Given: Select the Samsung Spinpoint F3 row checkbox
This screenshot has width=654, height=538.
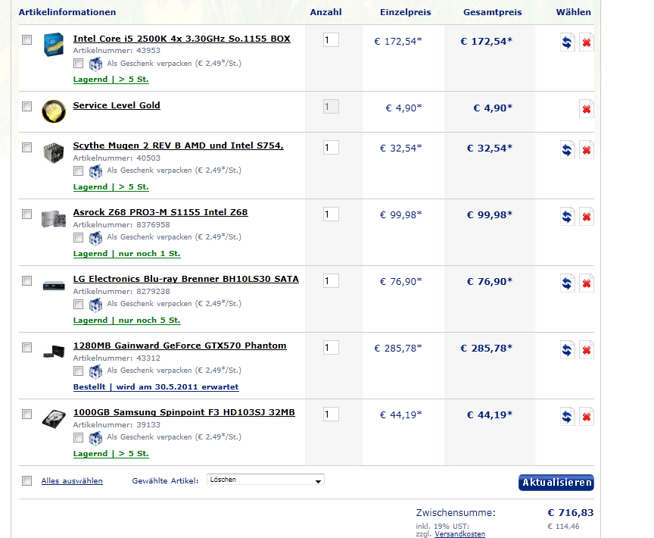Looking at the screenshot, I should tap(26, 414).
